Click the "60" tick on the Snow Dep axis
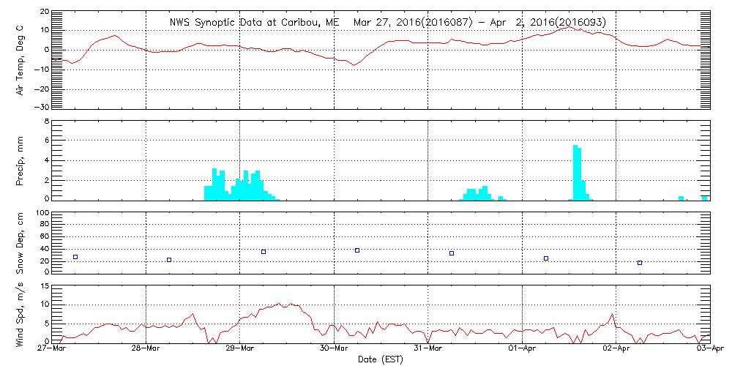 44,236
